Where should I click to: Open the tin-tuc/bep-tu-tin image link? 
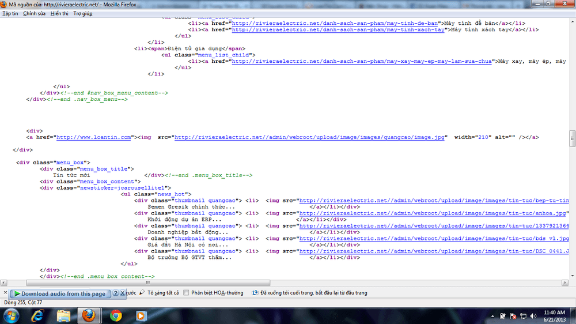[434, 201]
